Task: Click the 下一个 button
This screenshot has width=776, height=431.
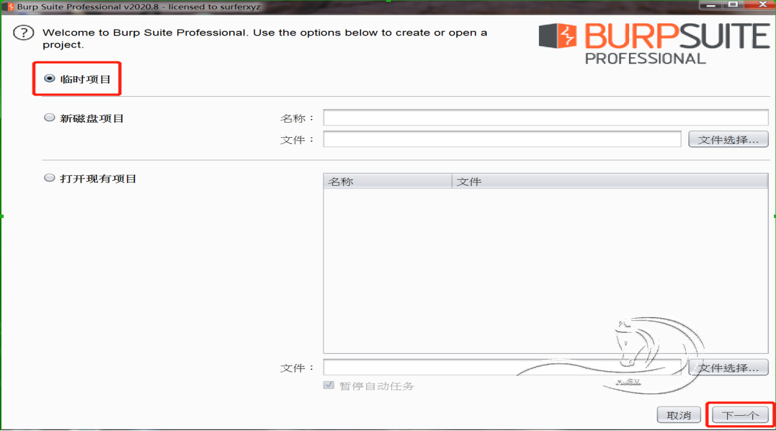Action: 740,415
